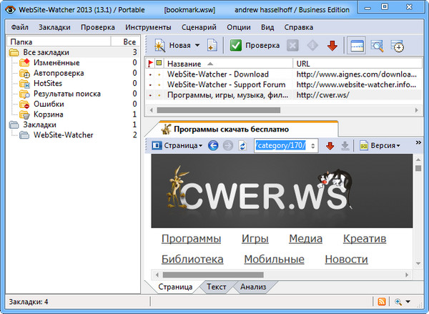Open the Сценарий menu
This screenshot has width=429, height=314.
[199, 27]
